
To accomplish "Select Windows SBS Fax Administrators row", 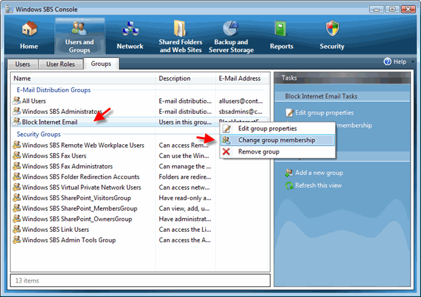I will 139,167.
